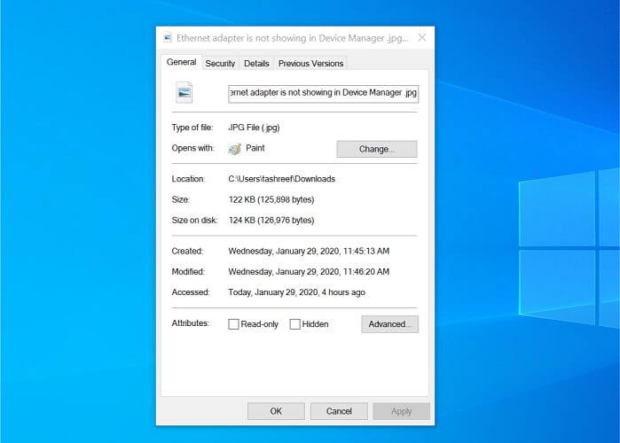The height and width of the screenshot is (443, 620).
Task: Click the 'Location:' label
Action: 188,179
